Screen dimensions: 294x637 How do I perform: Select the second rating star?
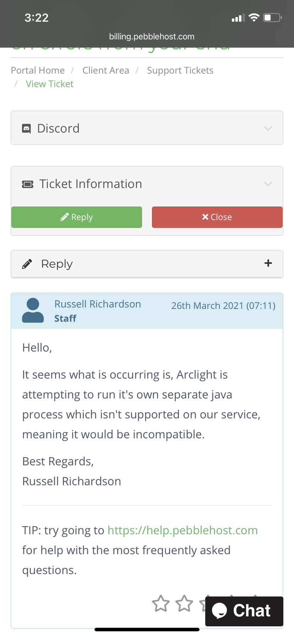(x=185, y=603)
